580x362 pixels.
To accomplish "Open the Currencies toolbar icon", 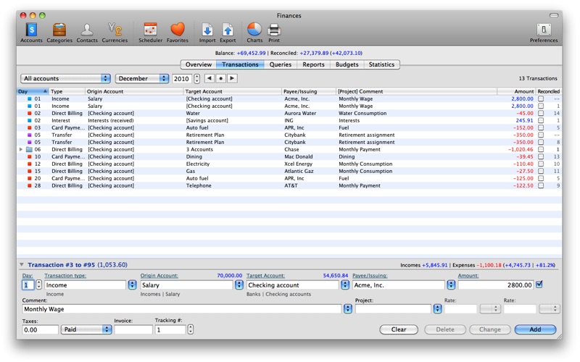I will coord(115,30).
